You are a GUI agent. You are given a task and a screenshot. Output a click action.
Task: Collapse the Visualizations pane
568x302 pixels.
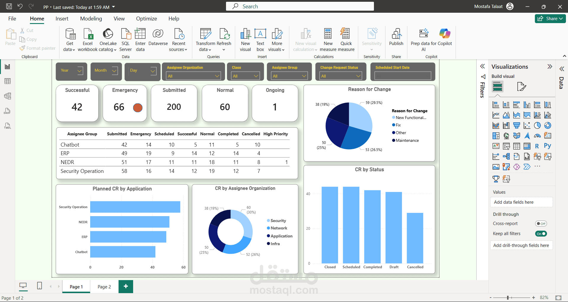[x=550, y=67]
